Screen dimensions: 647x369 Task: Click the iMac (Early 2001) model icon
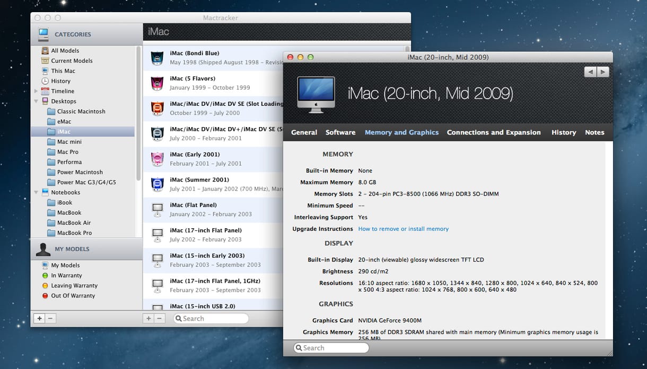click(x=157, y=159)
